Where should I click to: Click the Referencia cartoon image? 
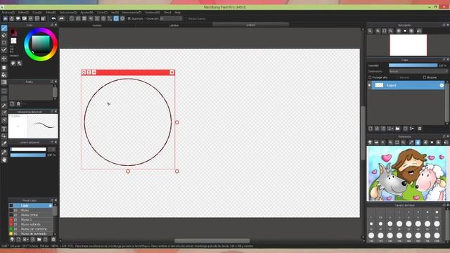click(x=406, y=174)
